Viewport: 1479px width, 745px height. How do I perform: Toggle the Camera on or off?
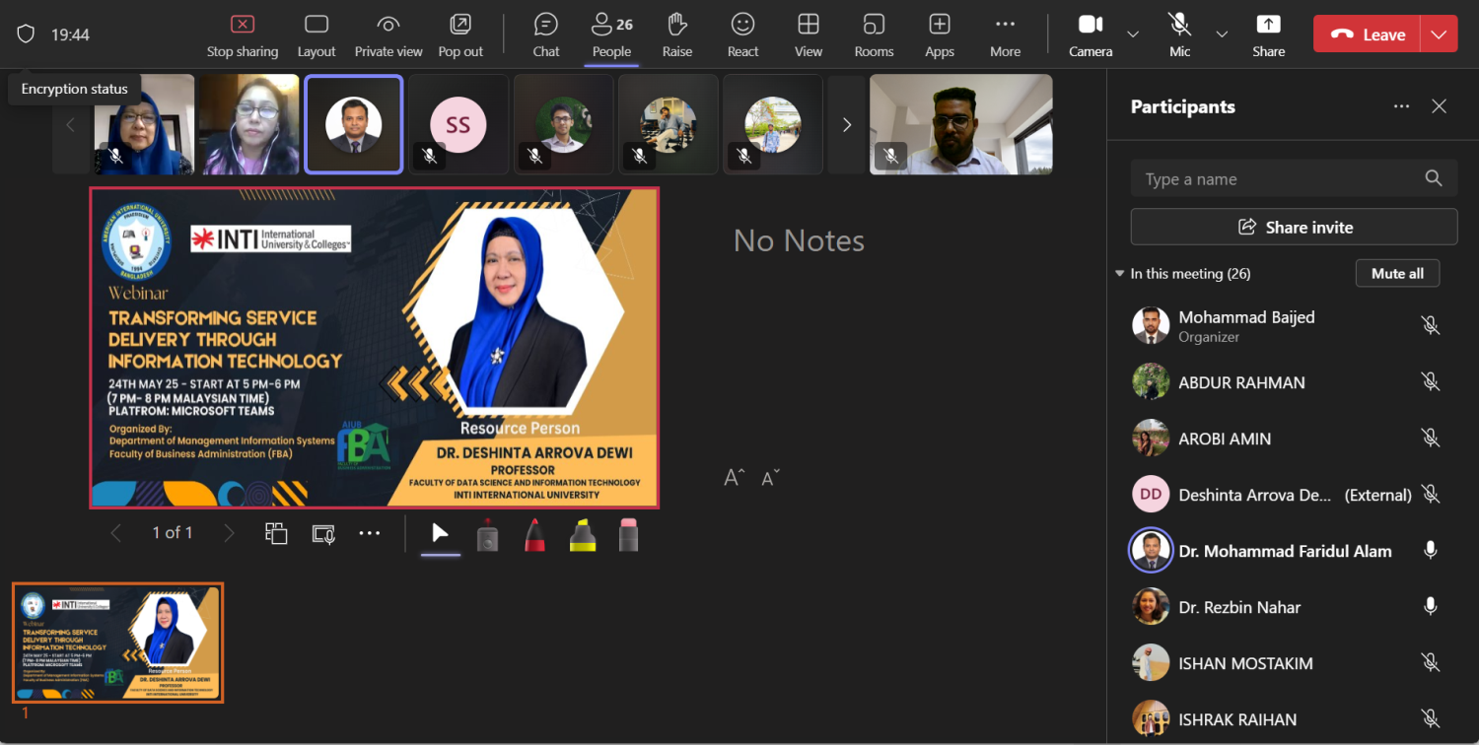point(1090,34)
